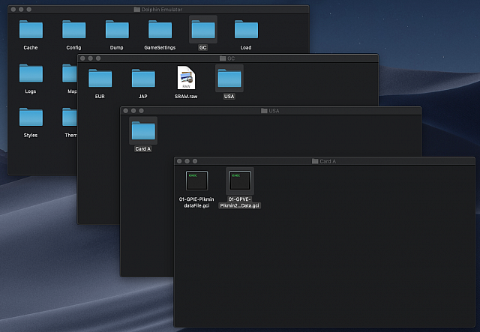Click the EUR folder name label

point(100,96)
